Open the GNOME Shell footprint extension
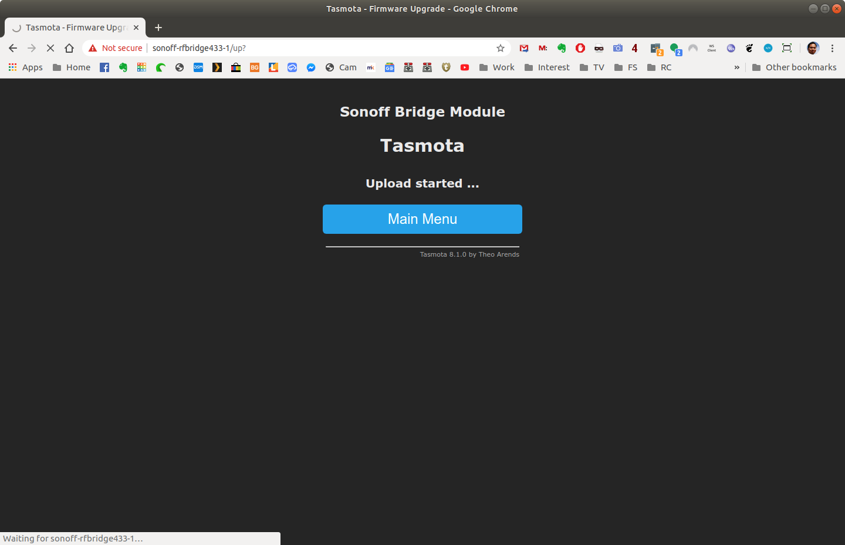Image resolution: width=845 pixels, height=545 pixels. (749, 48)
